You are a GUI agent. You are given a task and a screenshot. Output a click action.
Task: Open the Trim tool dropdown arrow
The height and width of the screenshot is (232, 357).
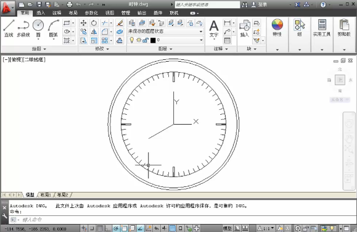tap(111, 23)
